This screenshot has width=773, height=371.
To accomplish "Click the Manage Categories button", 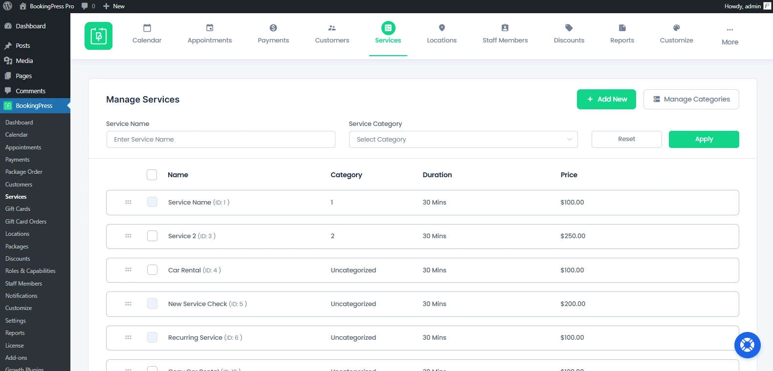I will point(691,99).
